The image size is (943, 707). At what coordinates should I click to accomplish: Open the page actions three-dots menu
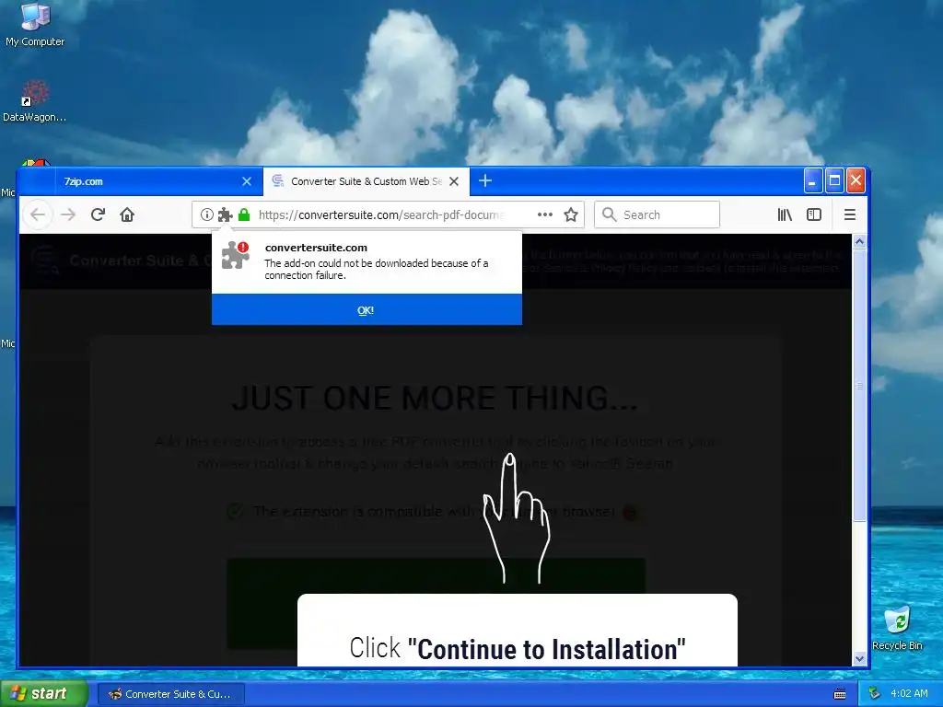tap(545, 214)
